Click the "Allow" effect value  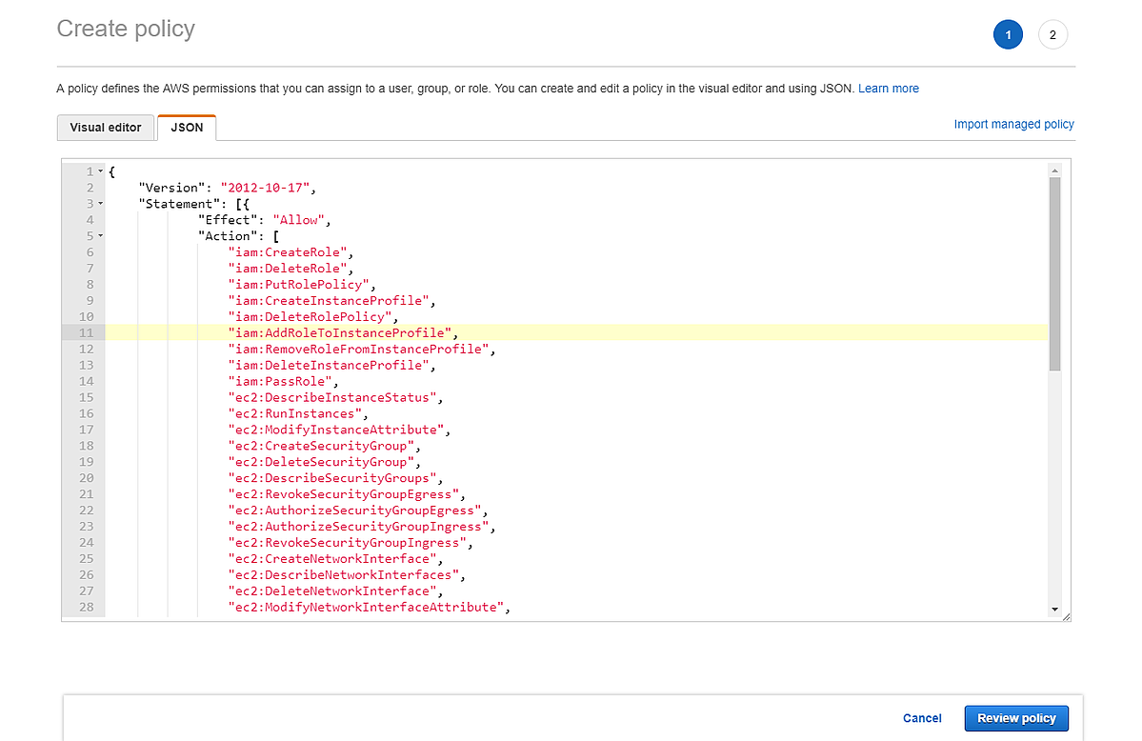300,220
